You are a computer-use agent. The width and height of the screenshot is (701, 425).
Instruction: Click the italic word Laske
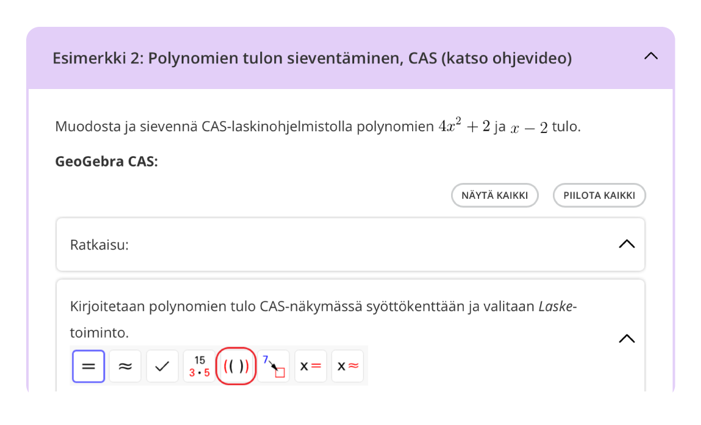(x=556, y=306)
